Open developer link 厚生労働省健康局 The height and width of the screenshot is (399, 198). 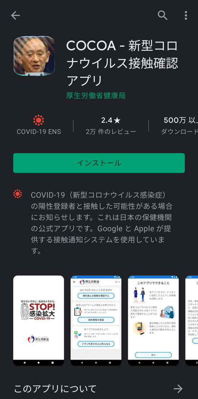click(x=96, y=96)
